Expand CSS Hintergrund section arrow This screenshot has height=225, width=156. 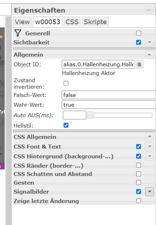tap(149, 156)
